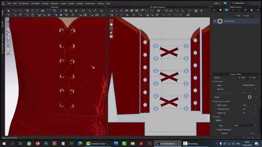Image resolution: width=262 pixels, height=147 pixels.
Task: Switch to CLO Standalone in taskbar
Action: coord(167,143)
